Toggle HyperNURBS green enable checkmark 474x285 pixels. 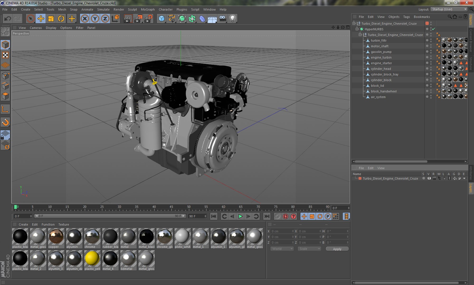point(434,29)
